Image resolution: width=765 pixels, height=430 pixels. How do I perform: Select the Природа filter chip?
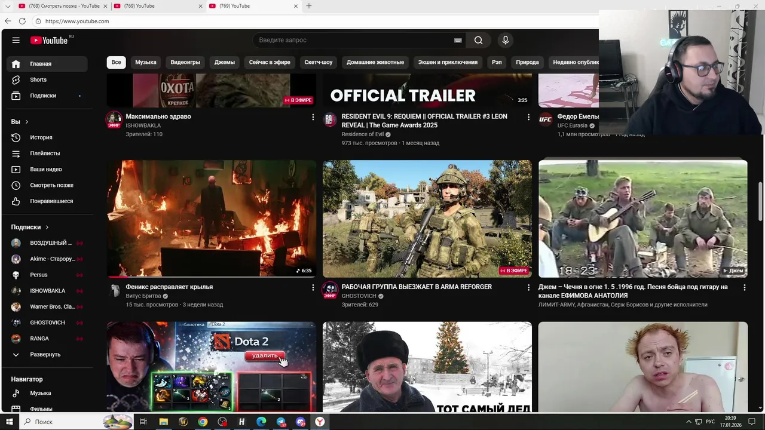[527, 62]
